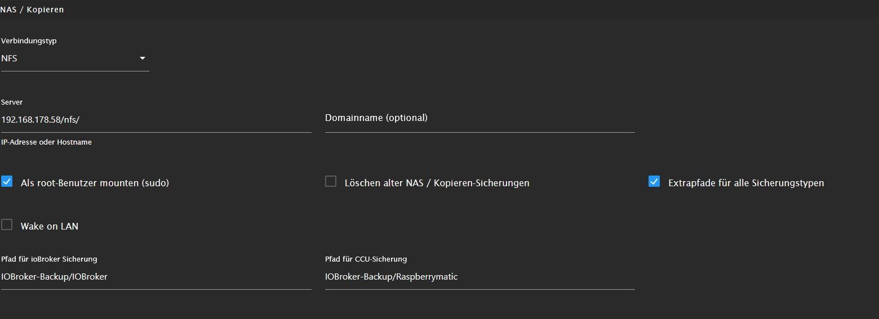The image size is (879, 319).
Task: Click the 'Wake on LAN' label text
Action: (x=50, y=226)
